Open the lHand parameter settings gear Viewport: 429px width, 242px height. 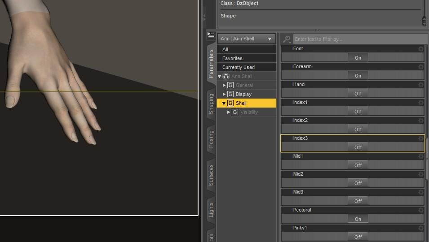[x=420, y=85]
